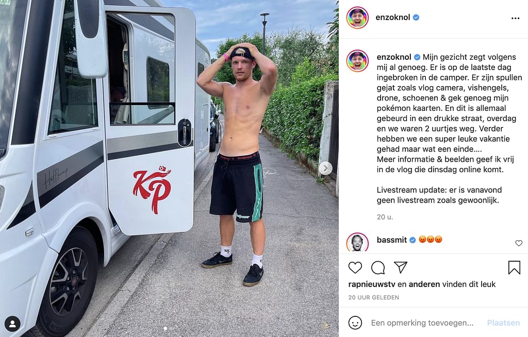Show tagged people icon on photo
This screenshot has height=337, width=528.
click(x=13, y=324)
